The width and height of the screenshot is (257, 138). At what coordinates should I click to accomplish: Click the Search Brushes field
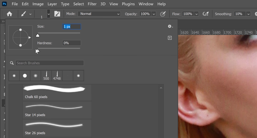coord(50,63)
